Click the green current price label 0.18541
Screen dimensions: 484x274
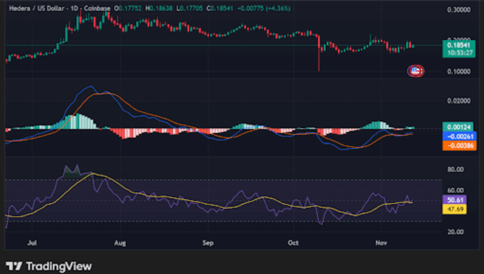459,45
